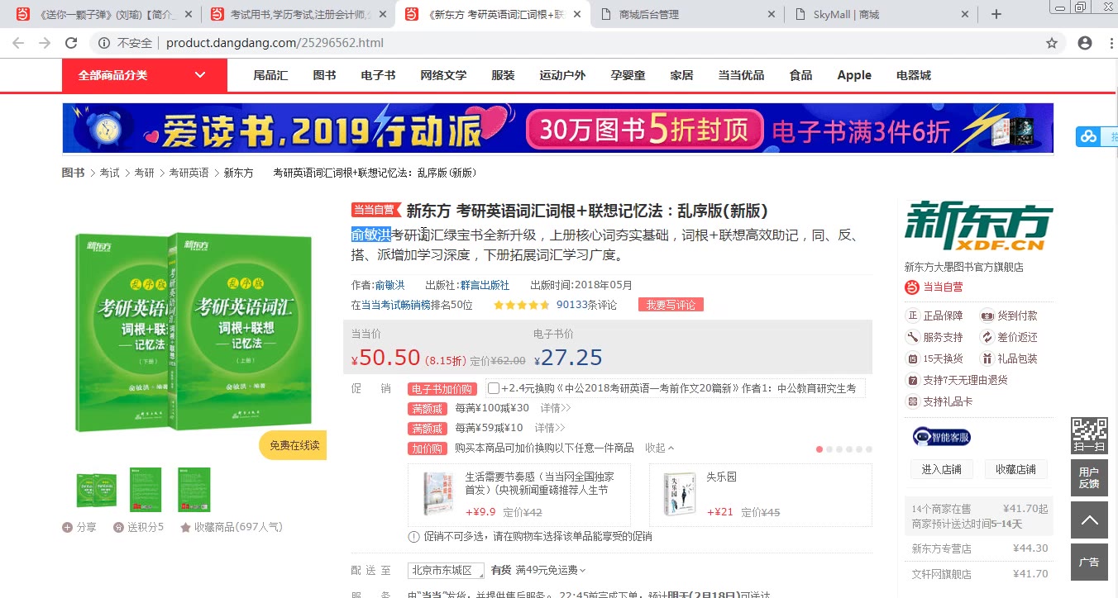Open the 90133条评论 reviews link
Viewport: 1118px width, 598px height.
(586, 305)
